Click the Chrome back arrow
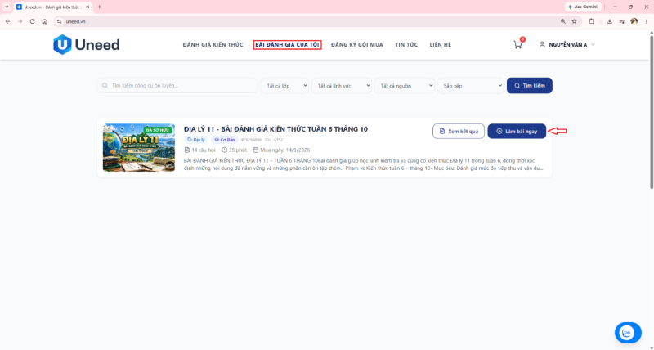The height and width of the screenshot is (350, 654). tap(8, 21)
